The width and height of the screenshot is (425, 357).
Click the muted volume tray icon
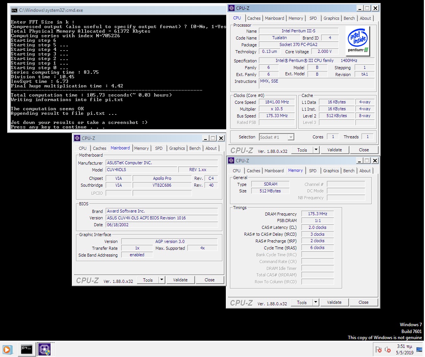pyautogui.click(x=388, y=350)
